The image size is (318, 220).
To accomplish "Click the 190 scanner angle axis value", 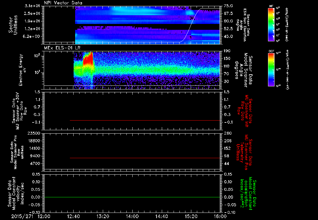I will [227, 51].
